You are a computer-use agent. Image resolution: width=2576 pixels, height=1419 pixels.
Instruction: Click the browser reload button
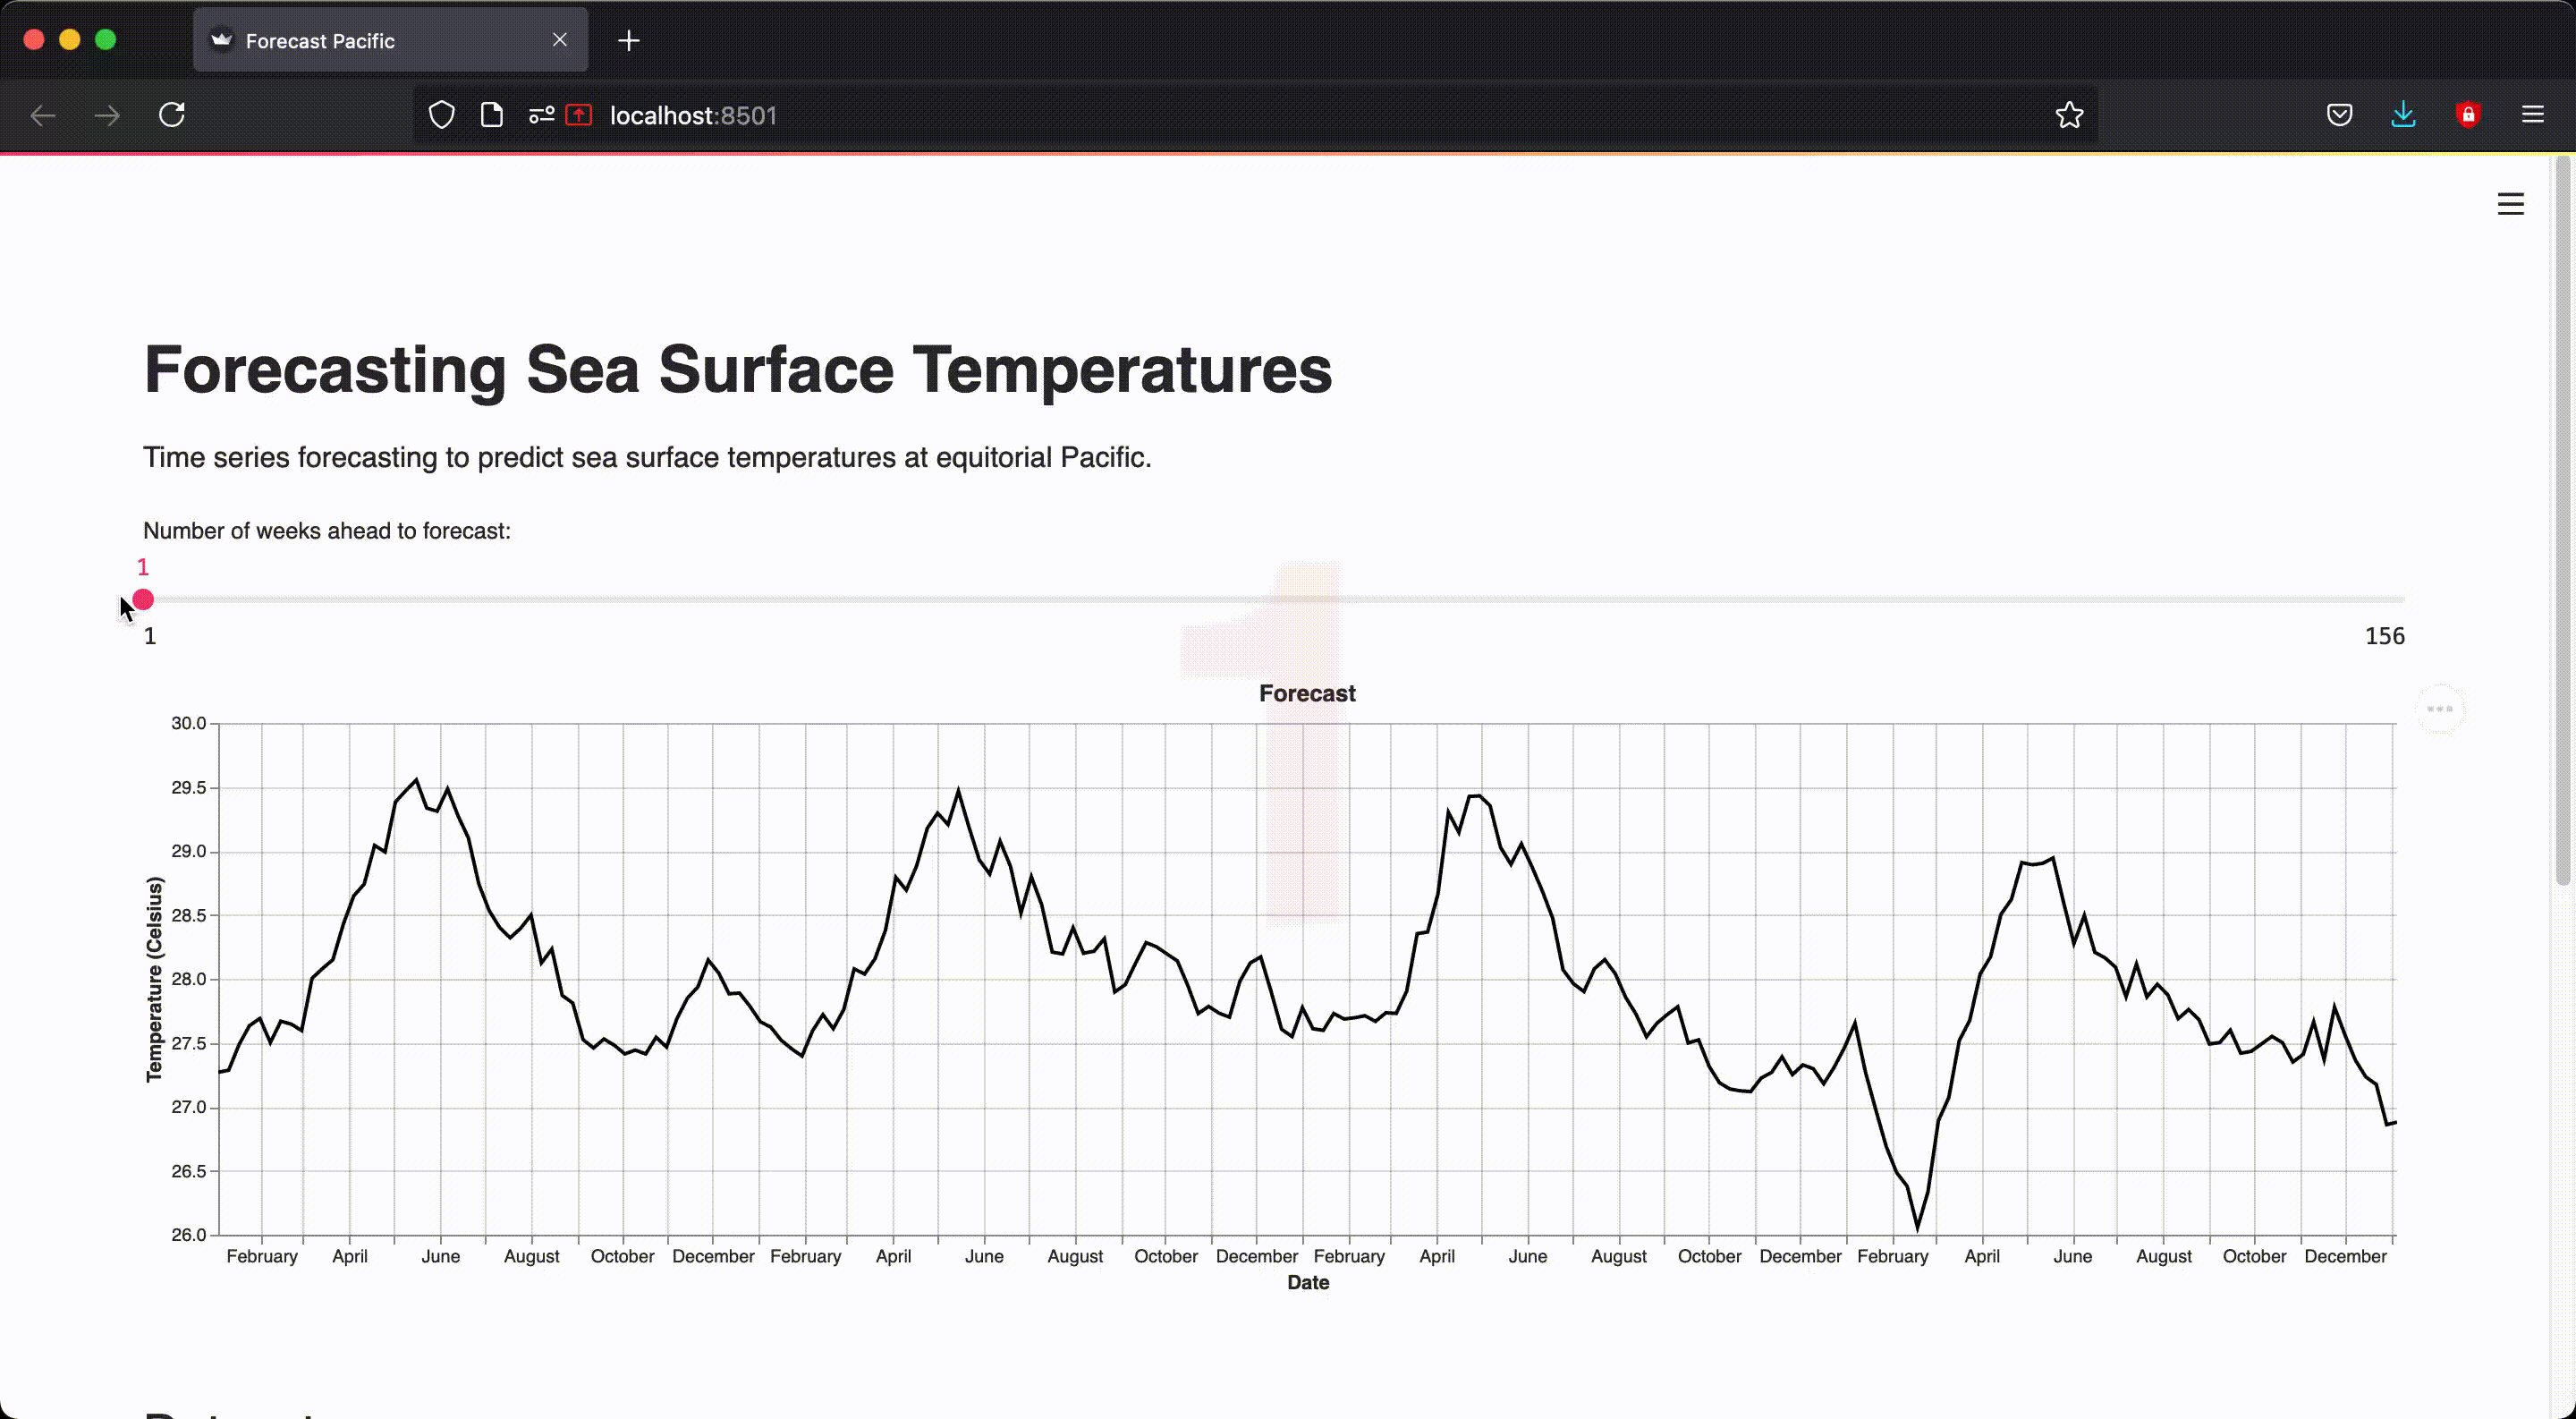coord(172,115)
